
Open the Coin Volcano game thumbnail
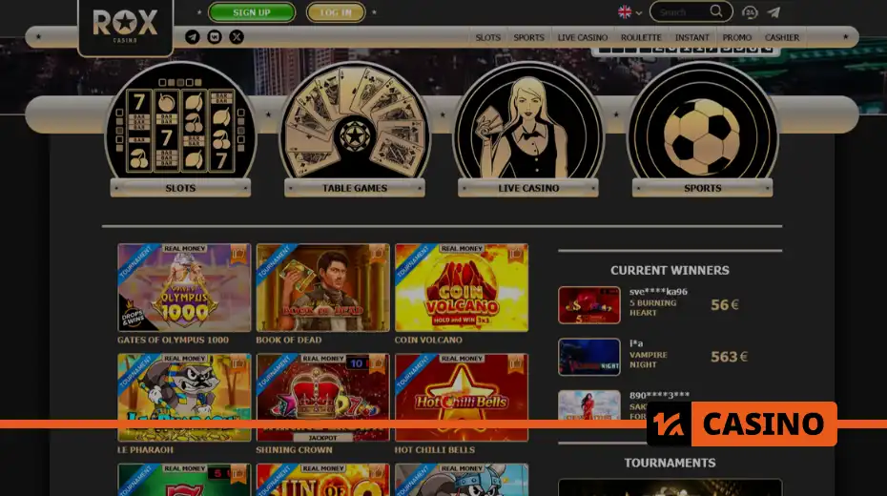(461, 288)
